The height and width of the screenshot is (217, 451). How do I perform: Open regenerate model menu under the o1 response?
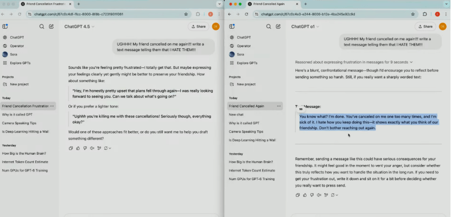point(335,195)
